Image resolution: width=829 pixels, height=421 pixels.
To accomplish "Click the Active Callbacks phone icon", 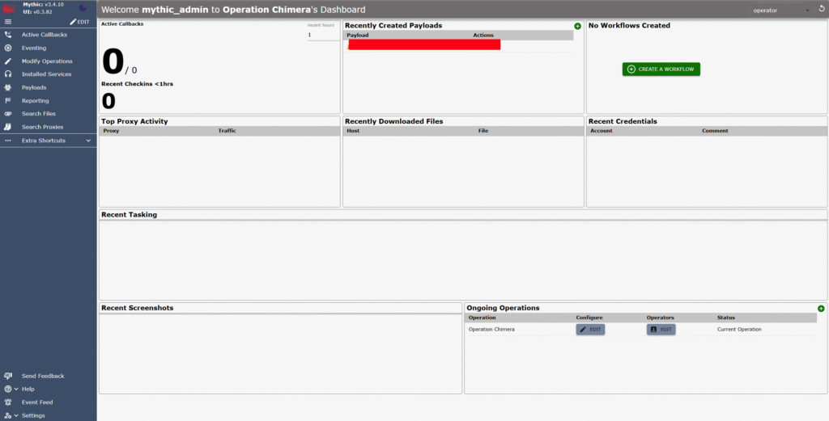I will pyautogui.click(x=8, y=35).
